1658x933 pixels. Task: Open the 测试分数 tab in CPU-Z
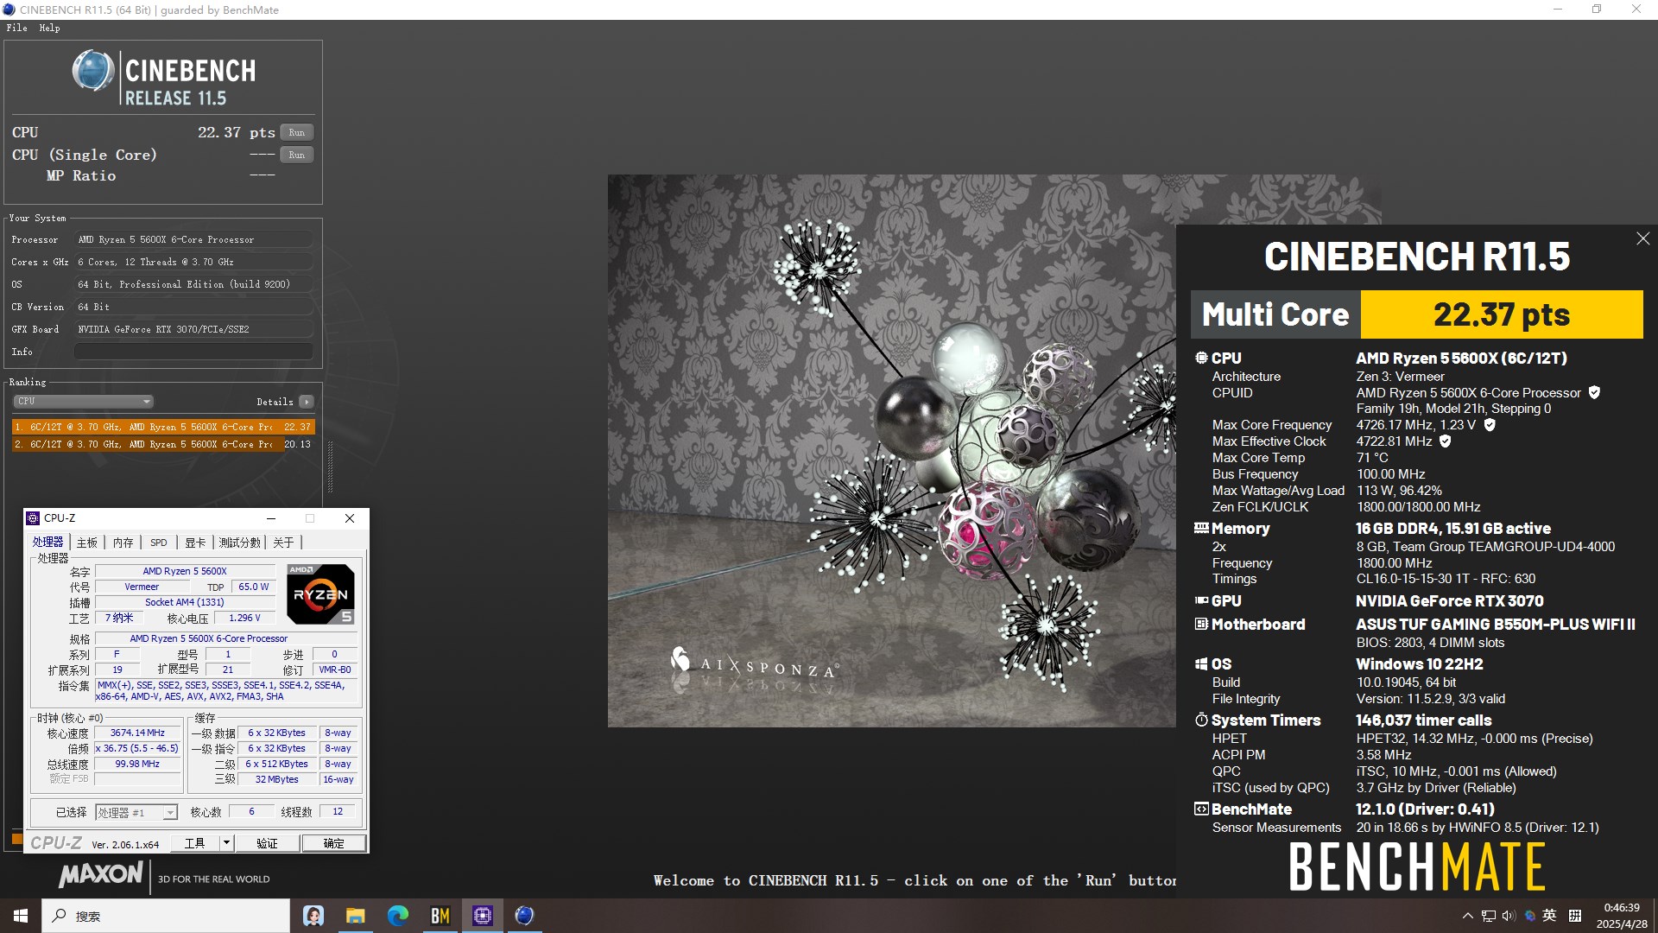click(x=239, y=543)
